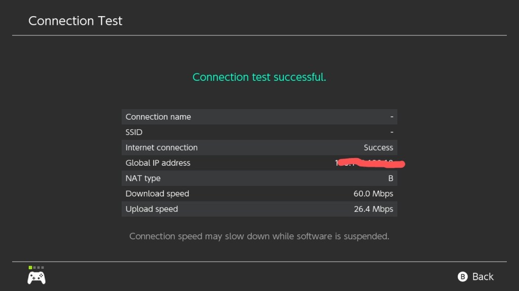
Task: Click the Internet connection label
Action: point(162,148)
